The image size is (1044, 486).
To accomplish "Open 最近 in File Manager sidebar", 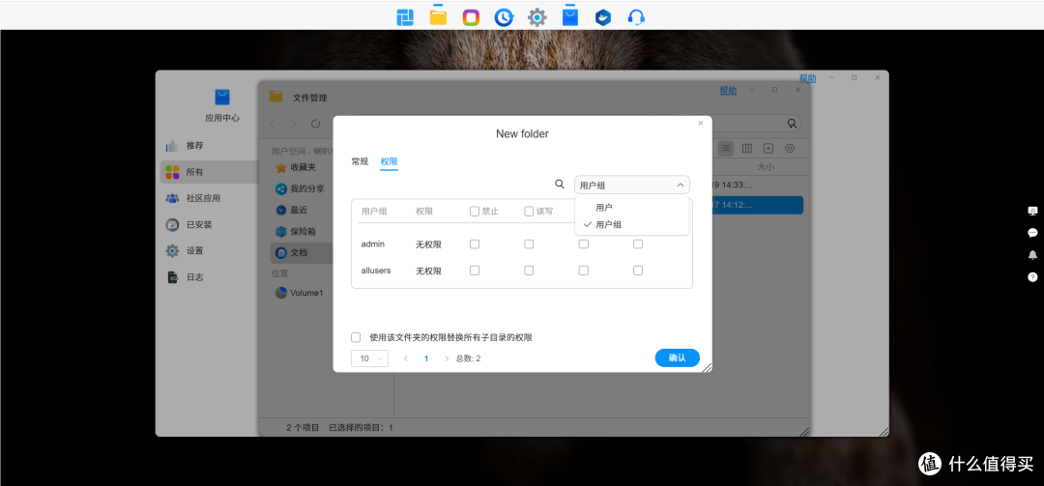I will point(300,211).
